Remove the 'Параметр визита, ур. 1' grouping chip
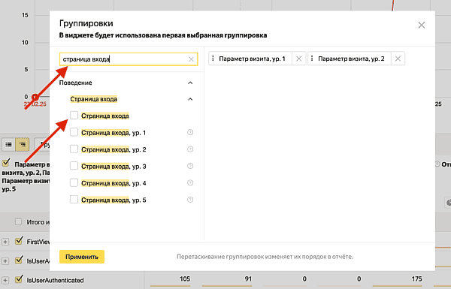Screen dimensions: 451x289 coord(299,59)
